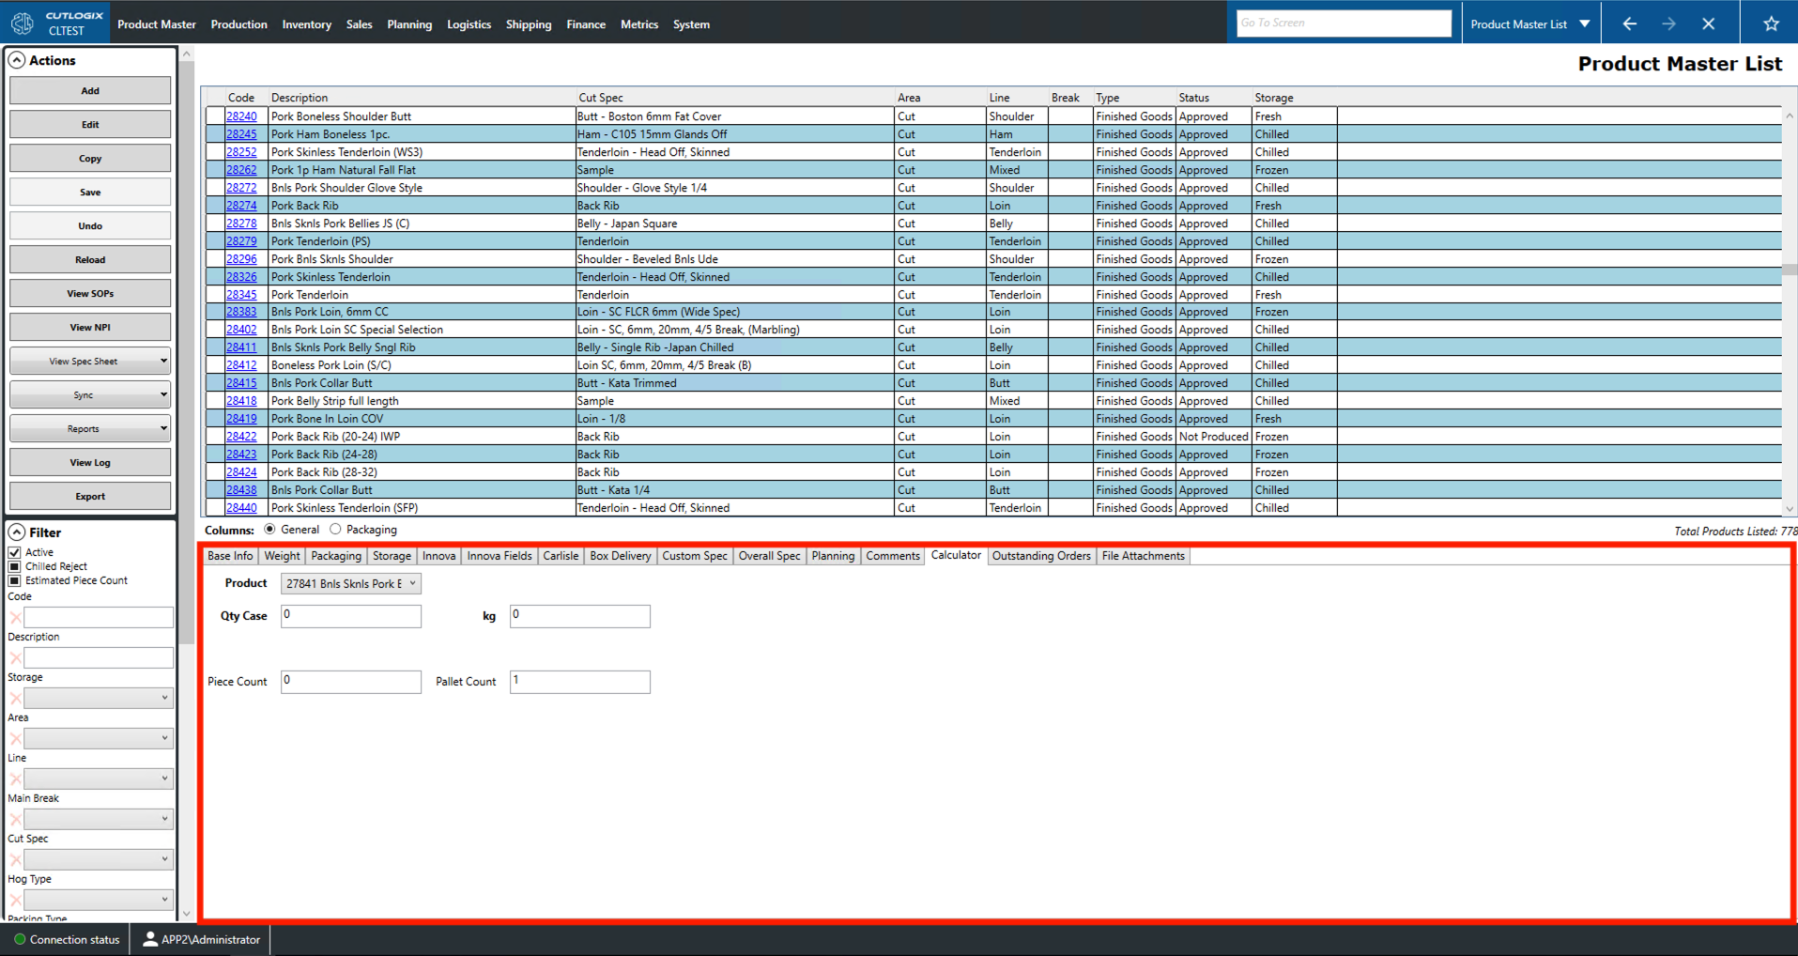Select the Packaging columns radio button
Screen dimensions: 1798x956
pyautogui.click(x=336, y=529)
